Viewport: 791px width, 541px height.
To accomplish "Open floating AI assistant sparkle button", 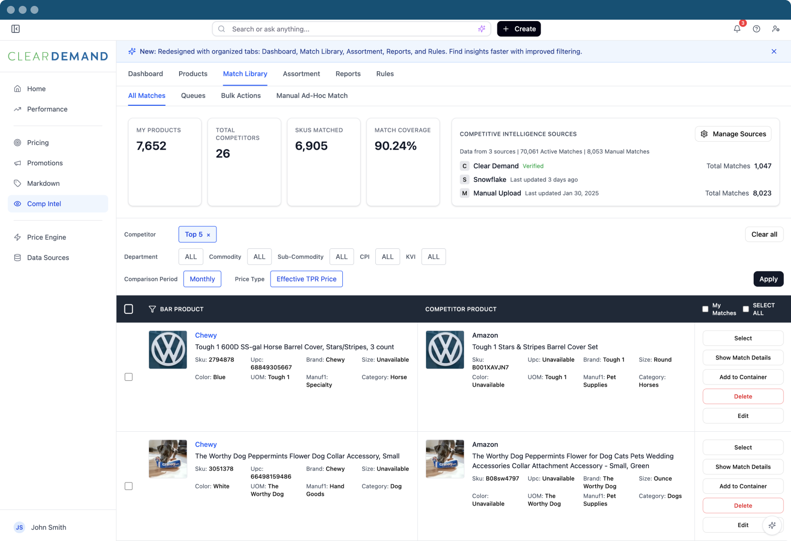I will click(x=772, y=525).
